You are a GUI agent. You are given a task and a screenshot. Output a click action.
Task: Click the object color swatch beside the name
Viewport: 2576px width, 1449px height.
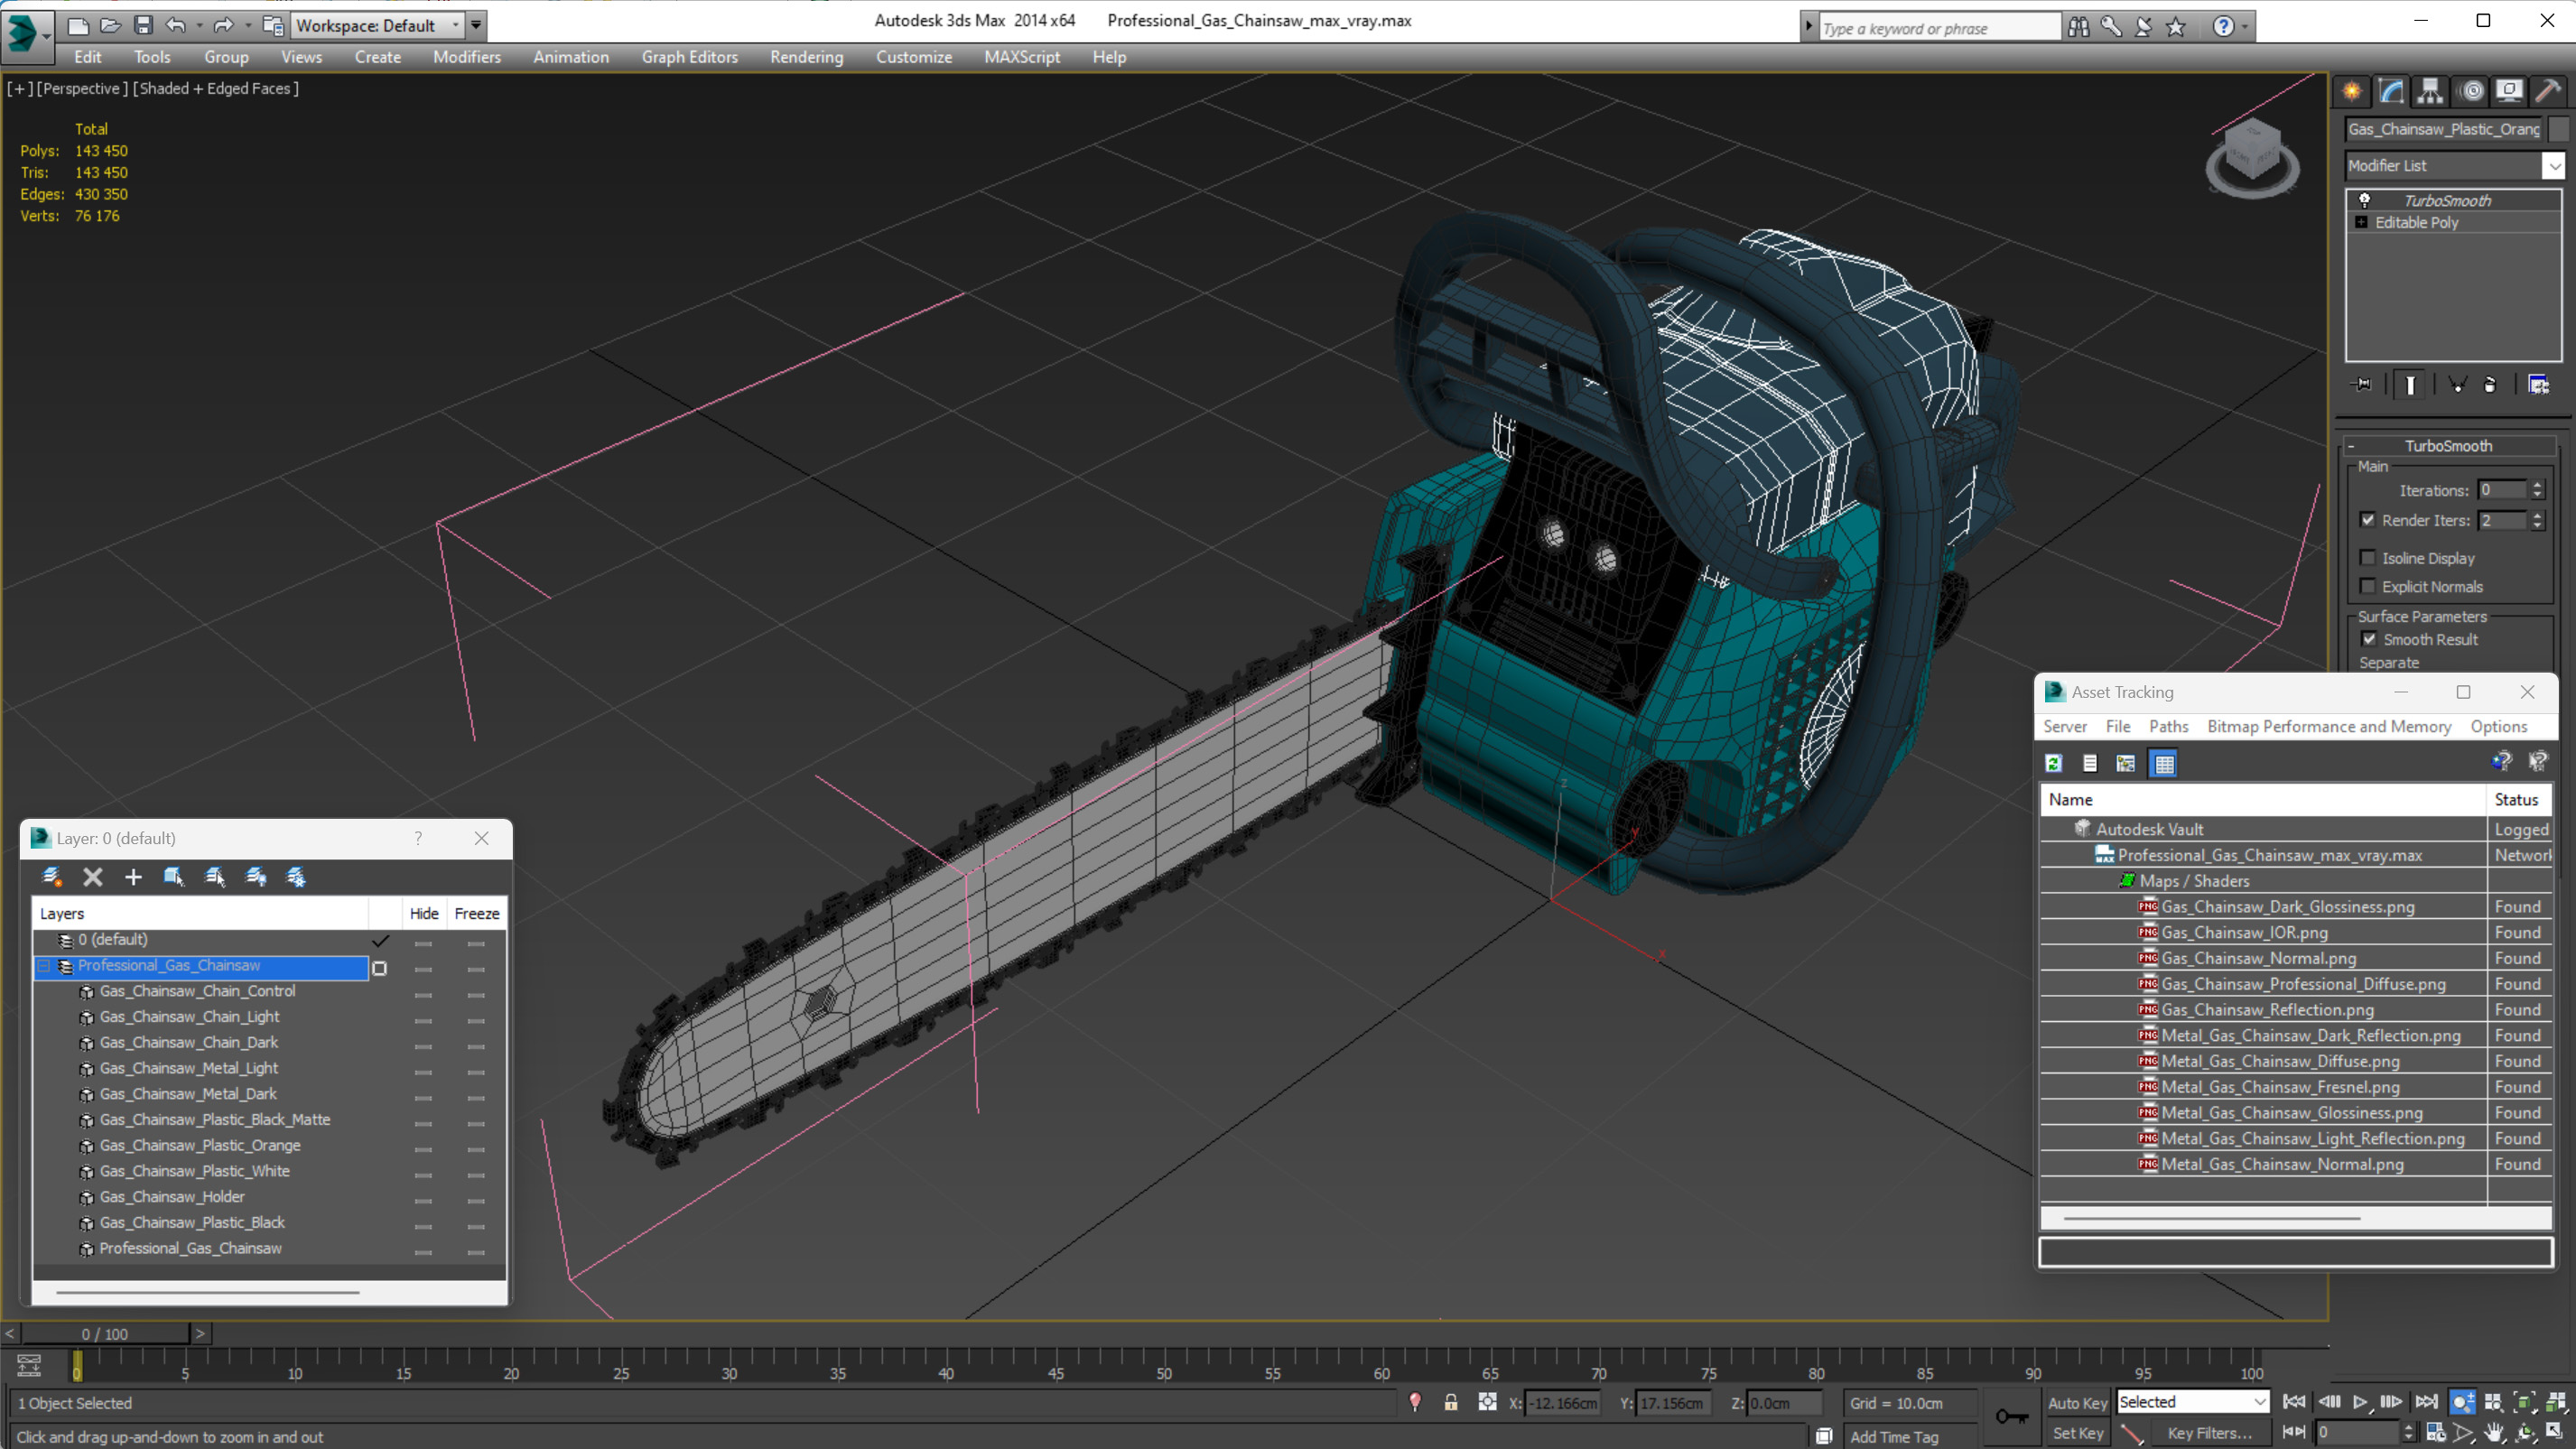click(2558, 128)
